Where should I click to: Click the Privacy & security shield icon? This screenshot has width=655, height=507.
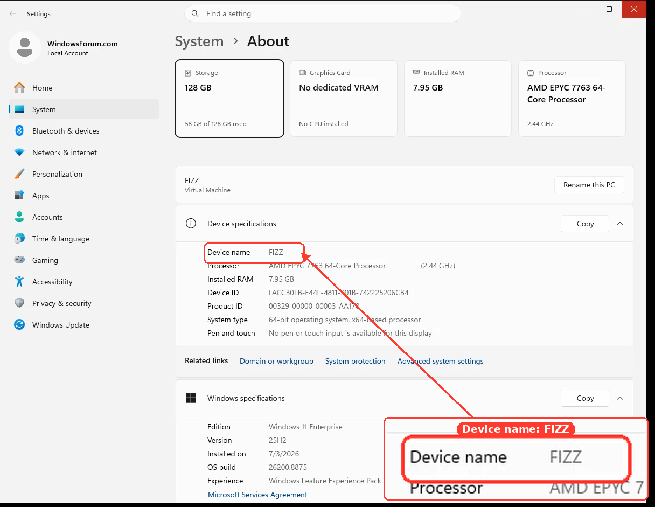point(19,303)
